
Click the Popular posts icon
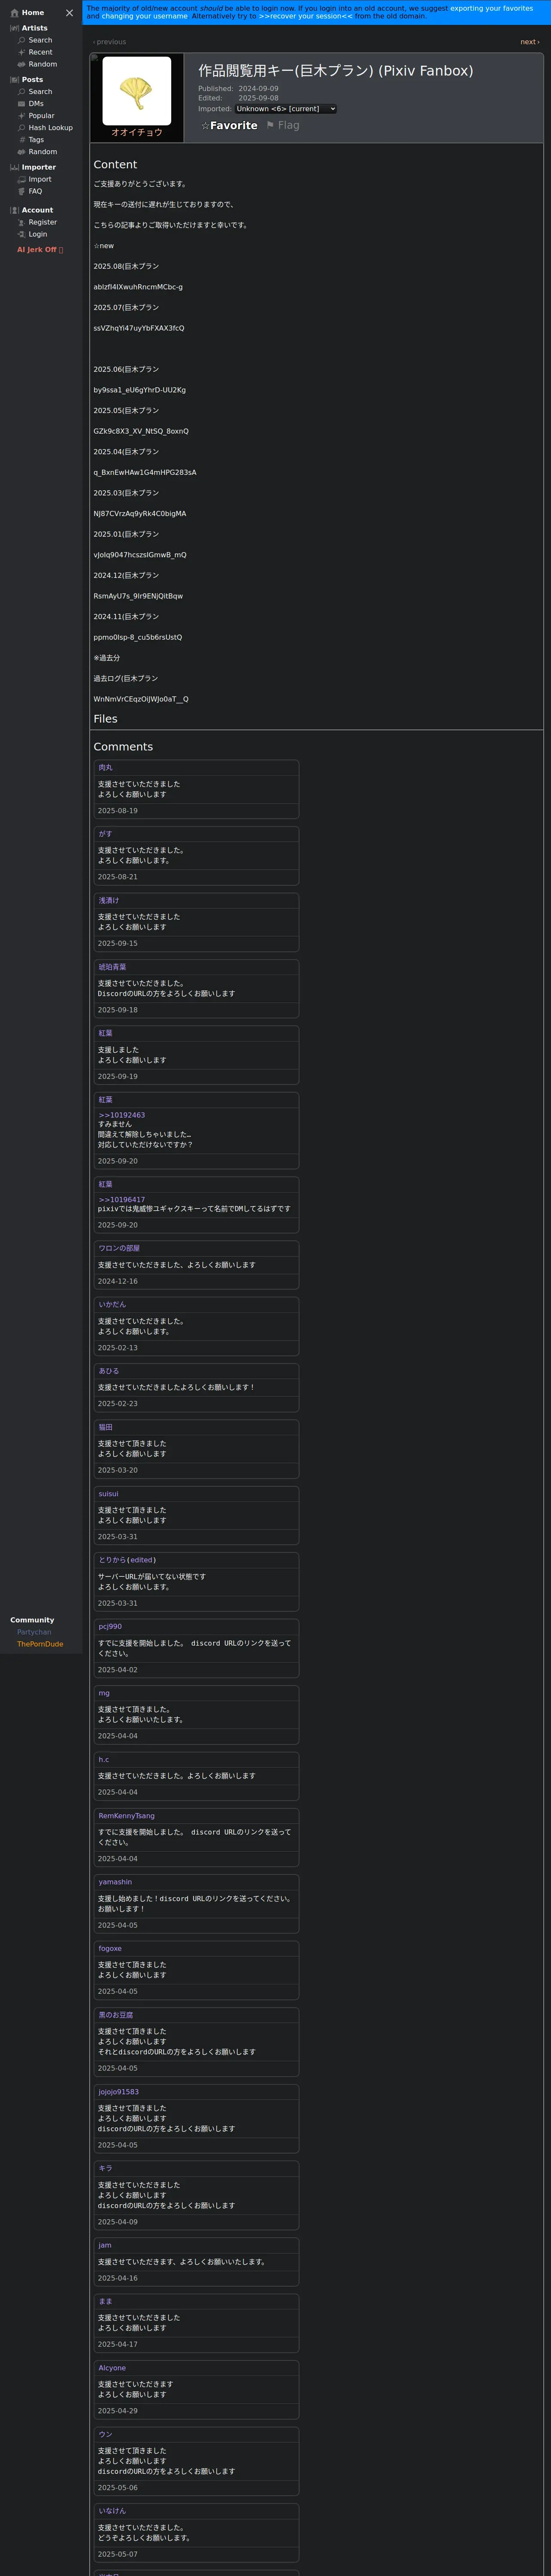point(22,116)
